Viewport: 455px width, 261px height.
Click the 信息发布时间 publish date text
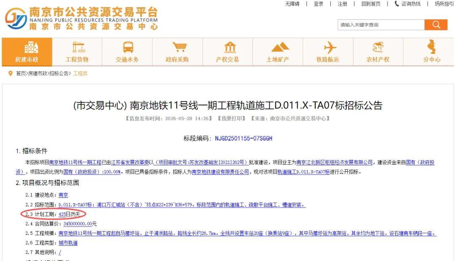tap(169, 118)
